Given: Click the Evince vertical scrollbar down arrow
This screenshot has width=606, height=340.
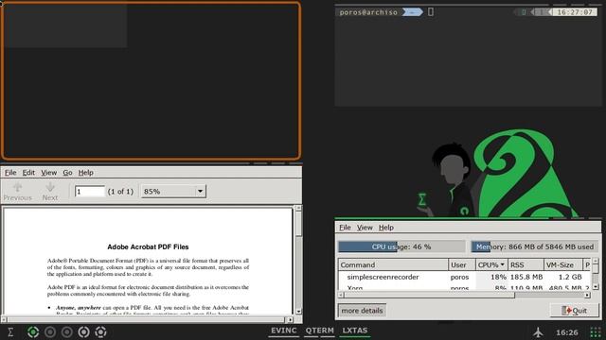Looking at the screenshot, I should (298, 311).
